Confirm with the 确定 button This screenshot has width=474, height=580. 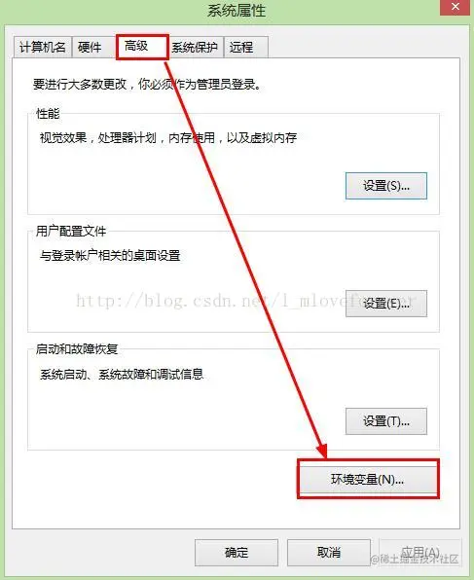coord(237,553)
